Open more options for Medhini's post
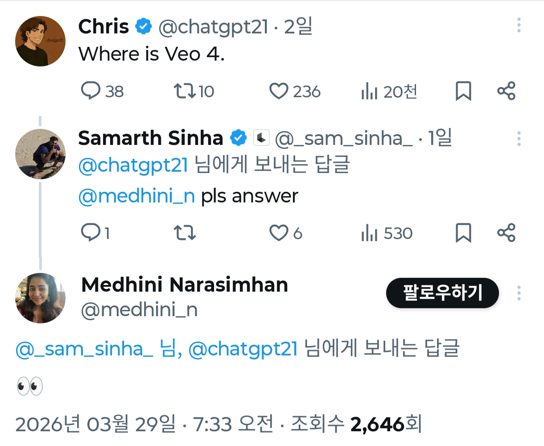This screenshot has height=446, width=544. click(x=519, y=293)
